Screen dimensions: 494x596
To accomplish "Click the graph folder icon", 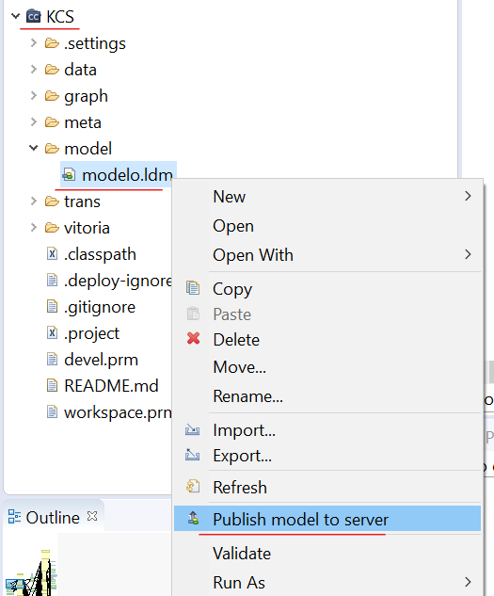I will click(x=52, y=96).
